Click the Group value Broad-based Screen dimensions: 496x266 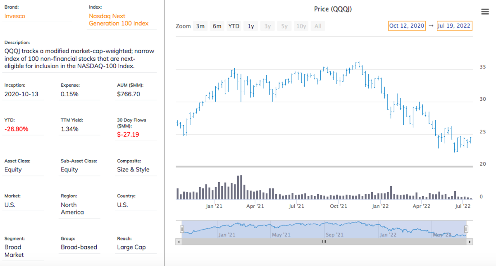pos(79,247)
